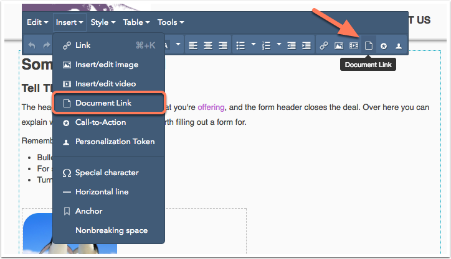Choose Anchor from Insert menu

click(109, 211)
